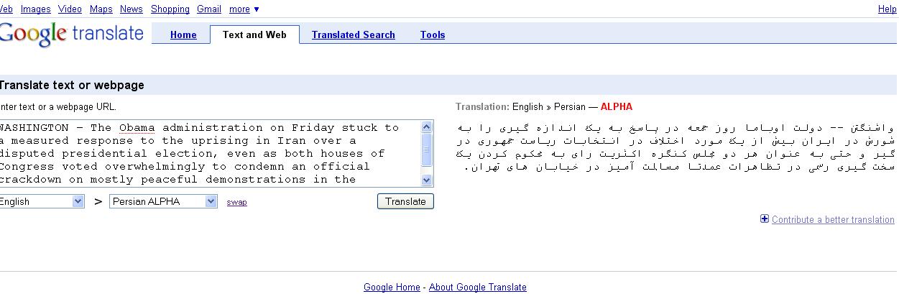Viewport: 899px width, 294px height.
Task: Open the Translated Search tab
Action: tap(354, 35)
